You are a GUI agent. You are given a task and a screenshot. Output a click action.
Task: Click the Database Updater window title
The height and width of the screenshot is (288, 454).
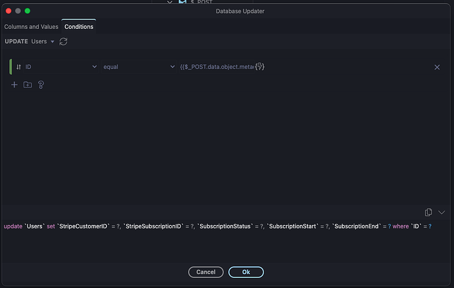point(240,11)
